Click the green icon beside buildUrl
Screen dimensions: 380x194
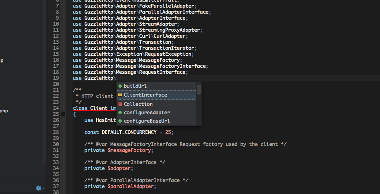coord(120,86)
